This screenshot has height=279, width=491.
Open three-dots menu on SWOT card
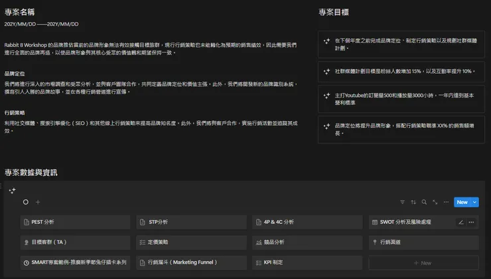[x=471, y=223]
